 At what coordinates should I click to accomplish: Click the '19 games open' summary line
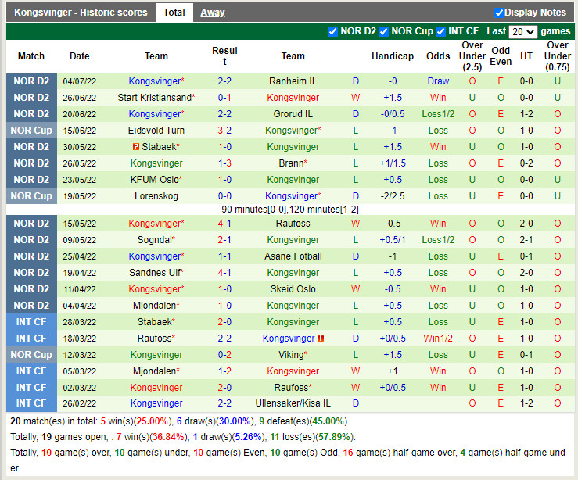[182, 437]
